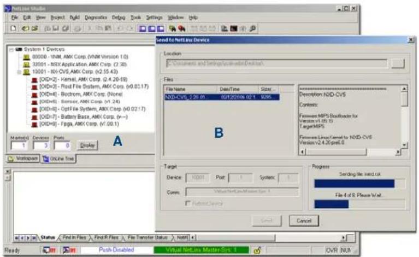Click the output pane horizontal scrollbar right arrow
The image size is (419, 257).
click(x=344, y=237)
